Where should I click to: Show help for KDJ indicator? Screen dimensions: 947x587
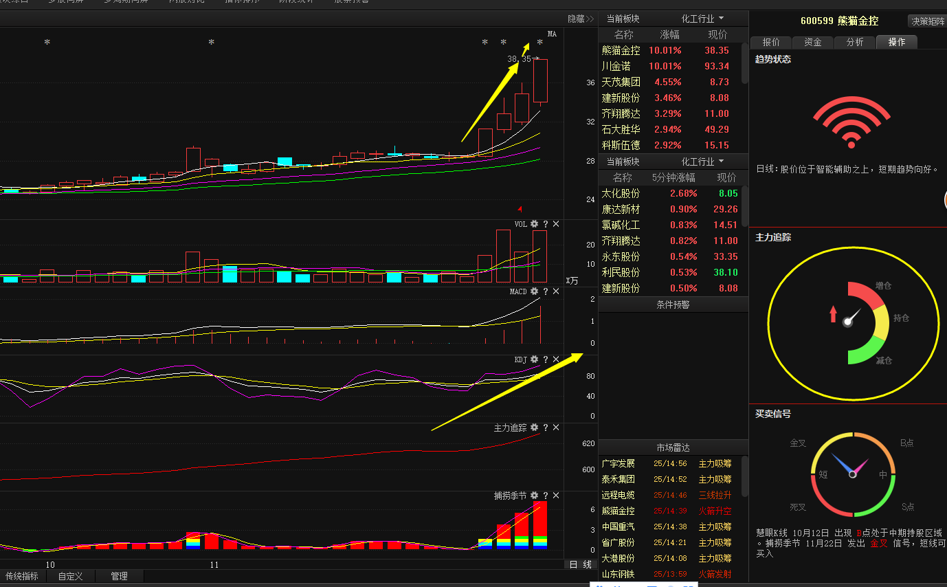point(546,359)
